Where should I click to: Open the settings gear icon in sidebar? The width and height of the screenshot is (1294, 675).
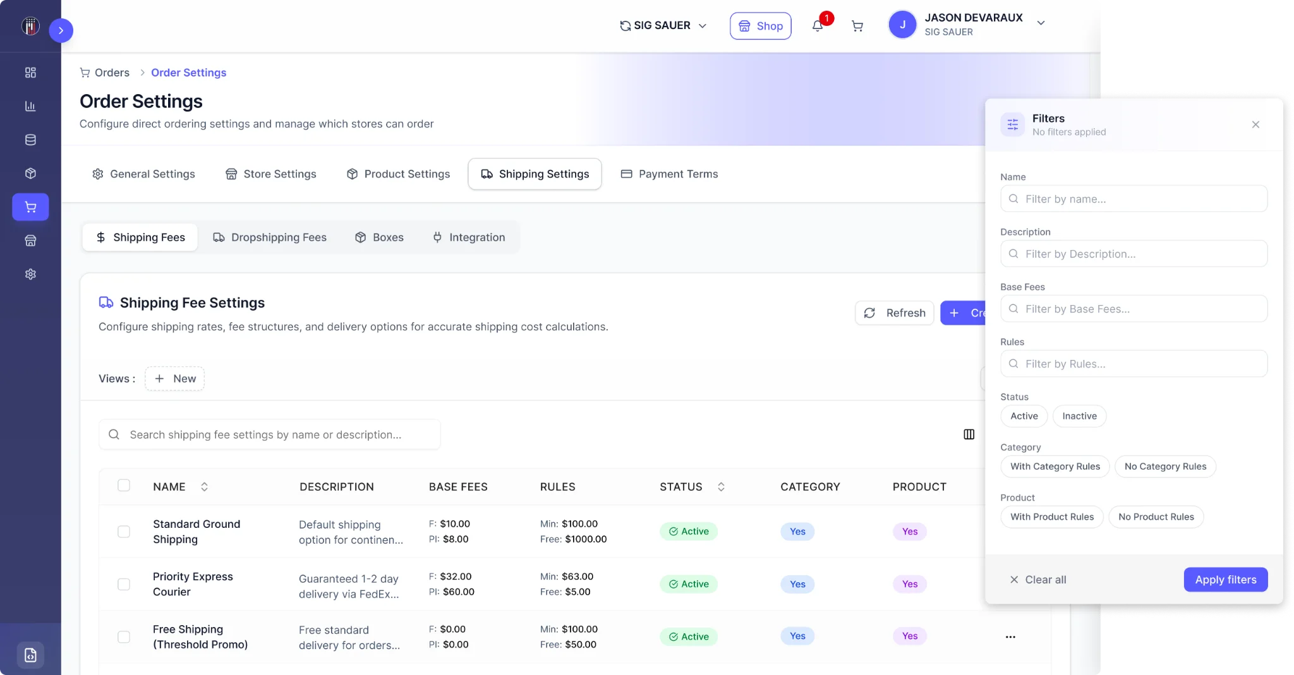point(30,274)
